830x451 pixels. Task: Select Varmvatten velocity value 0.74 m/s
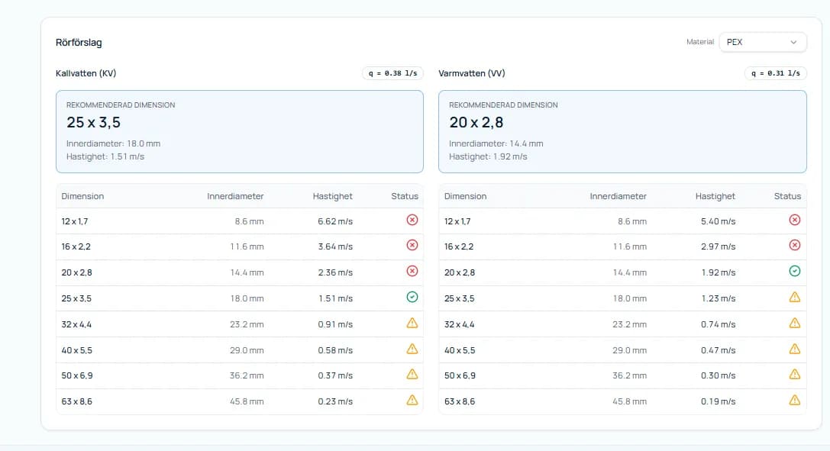(719, 324)
